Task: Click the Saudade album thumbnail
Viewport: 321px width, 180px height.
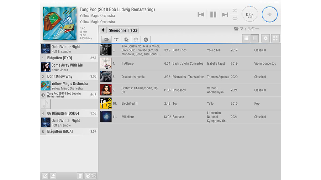Action: (106, 117)
